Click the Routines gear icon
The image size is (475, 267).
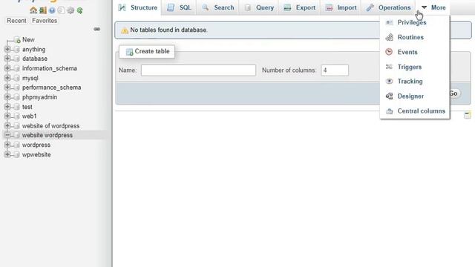point(389,37)
